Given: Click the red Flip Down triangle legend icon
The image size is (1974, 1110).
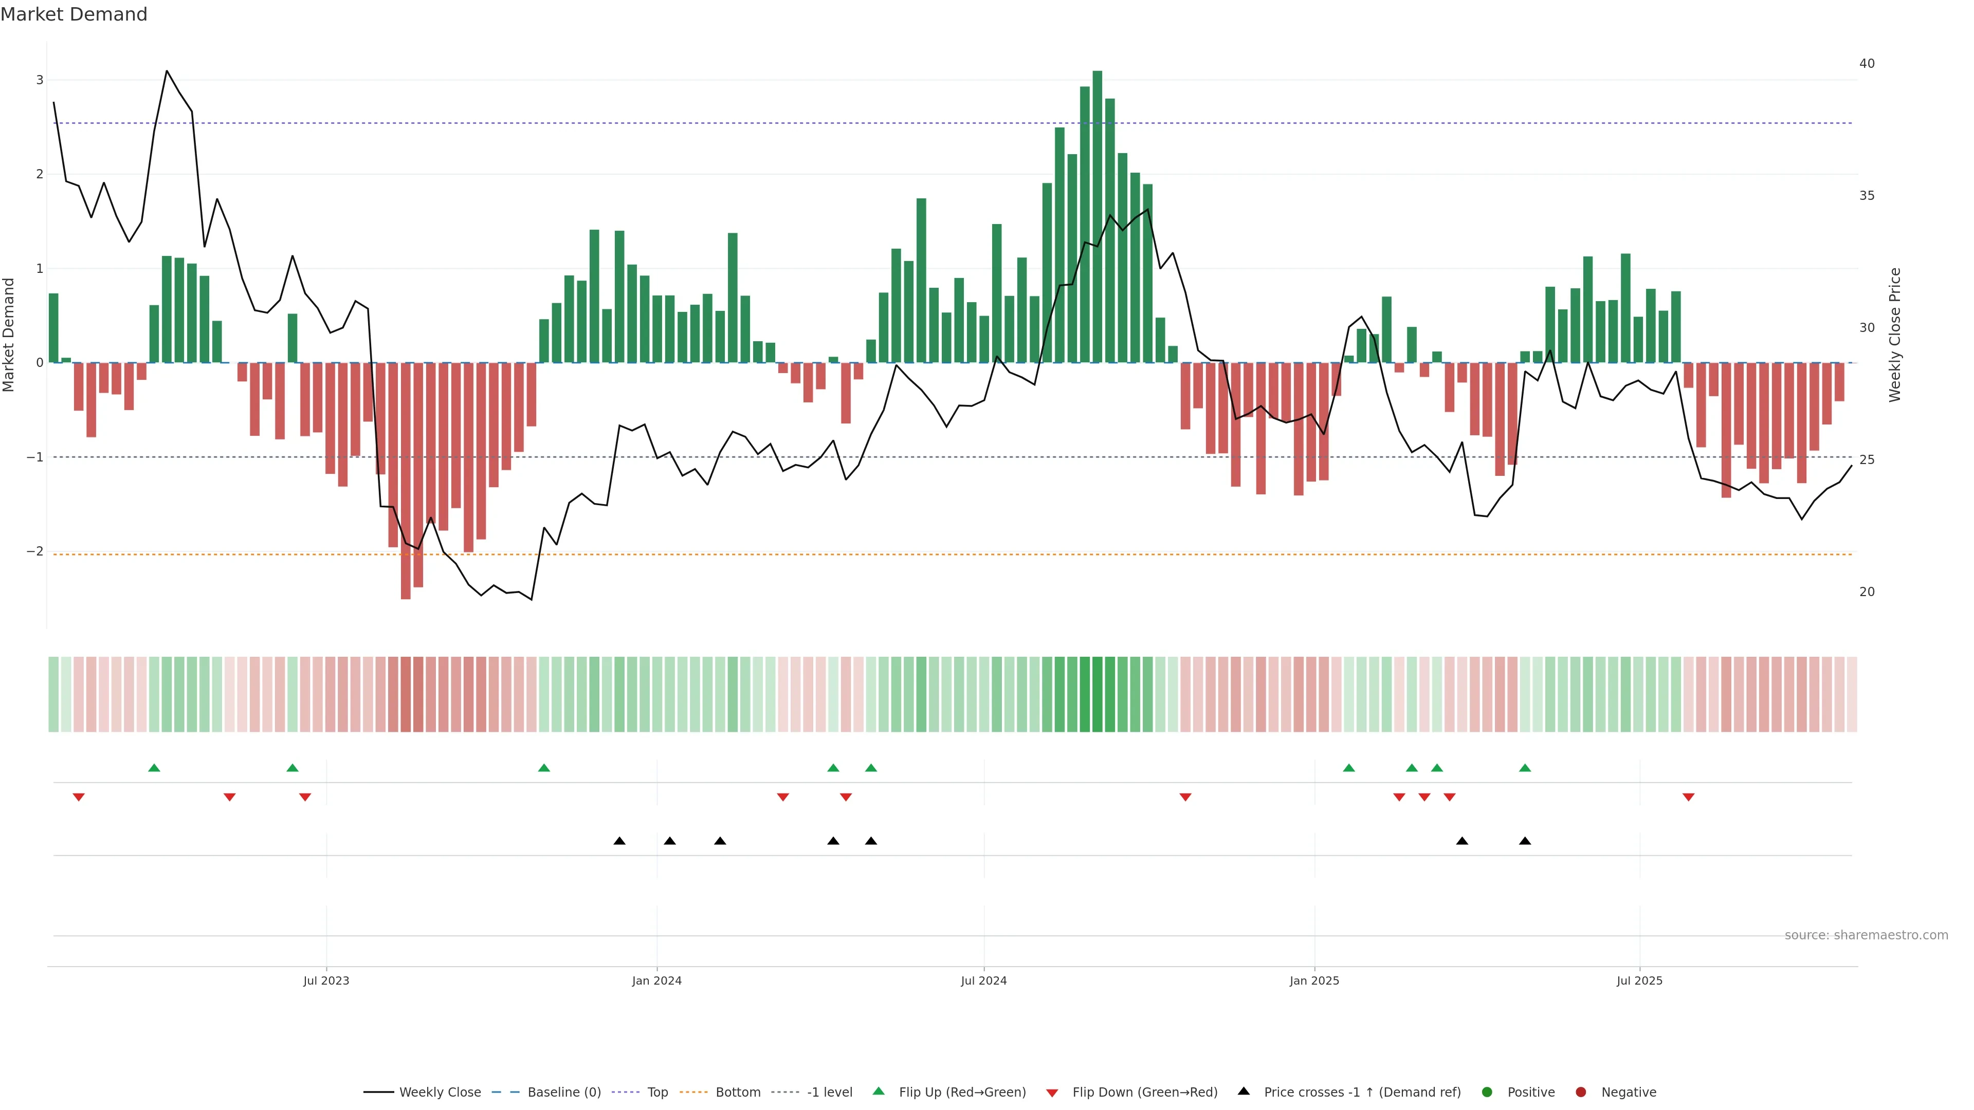Looking at the screenshot, I should click(x=1052, y=1093).
